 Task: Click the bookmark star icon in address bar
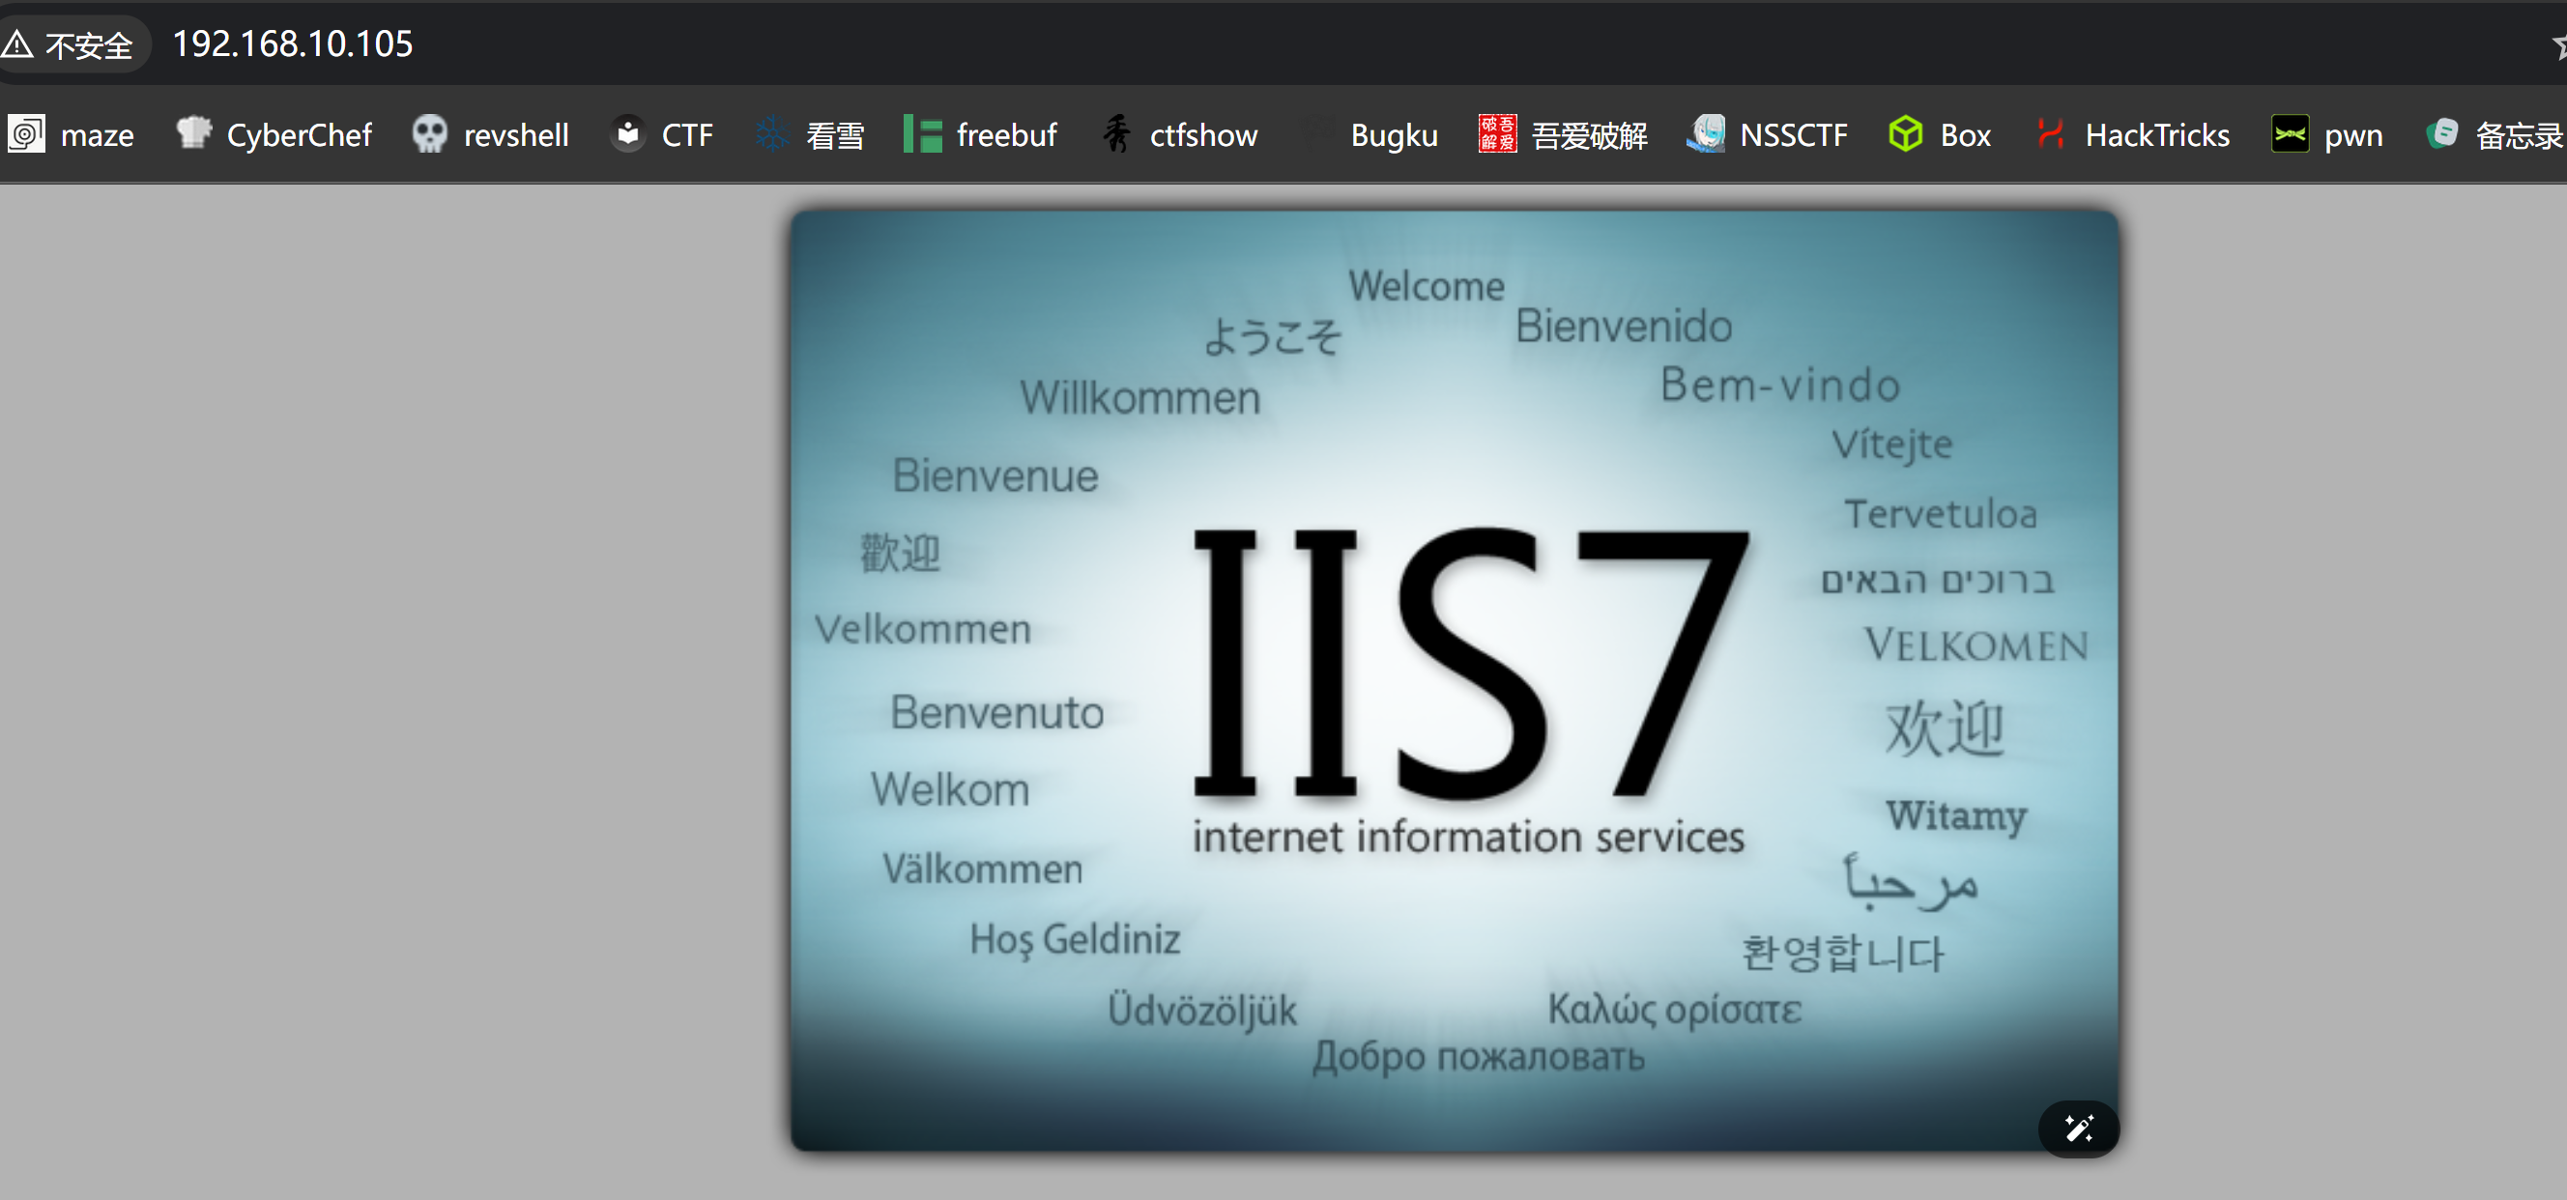pyautogui.click(x=2559, y=45)
